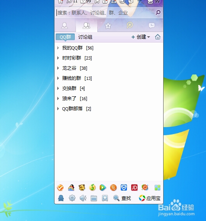
Task: Click the 狼来了 group label
Action: pyautogui.click(x=69, y=99)
